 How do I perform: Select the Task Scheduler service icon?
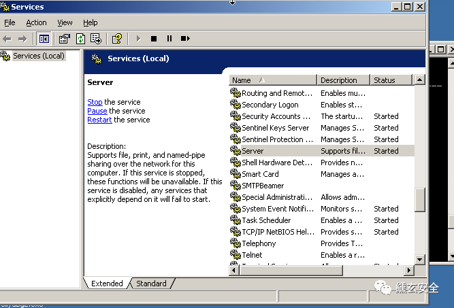click(x=236, y=220)
